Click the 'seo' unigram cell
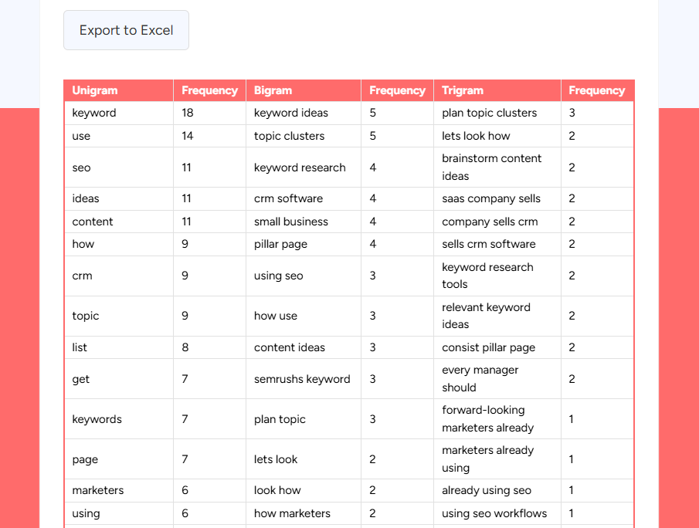Image resolution: width=699 pixels, height=528 pixels. coord(80,168)
